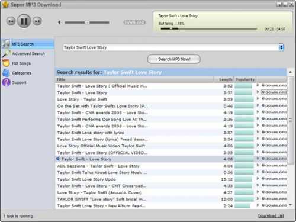Screen dimensions: 296x222
Task: Click the '1 task is running' status text
Action: tap(18, 216)
